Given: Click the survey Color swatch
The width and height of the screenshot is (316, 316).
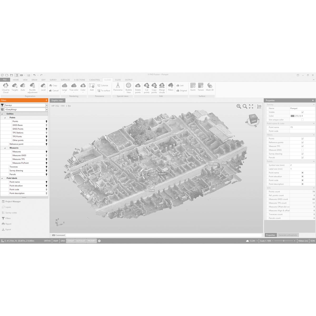Looking at the screenshot, I should 292,116.
